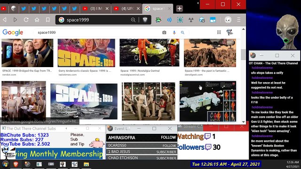Viewport: 301px width, 169px height.
Task: Click the radiotimes.com source link
Action: point(68,75)
